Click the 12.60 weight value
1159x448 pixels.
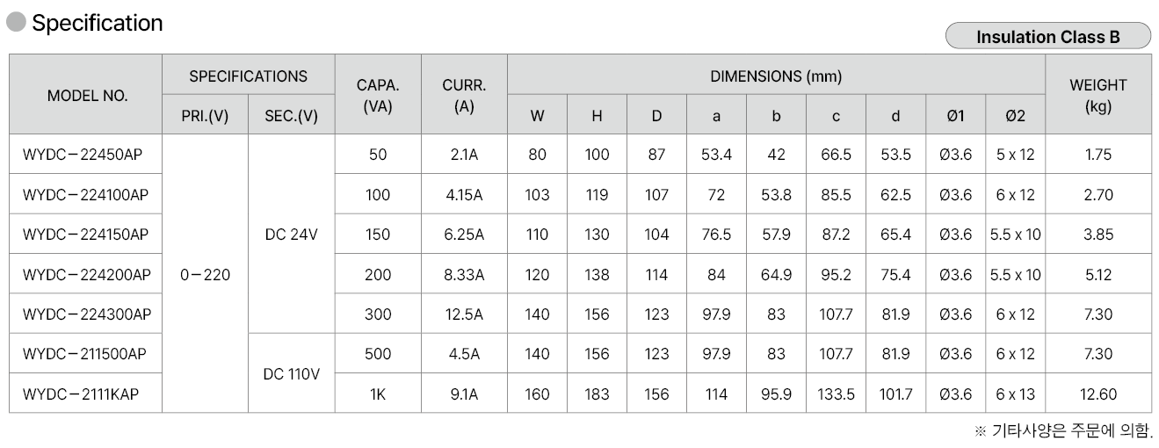1097,394
